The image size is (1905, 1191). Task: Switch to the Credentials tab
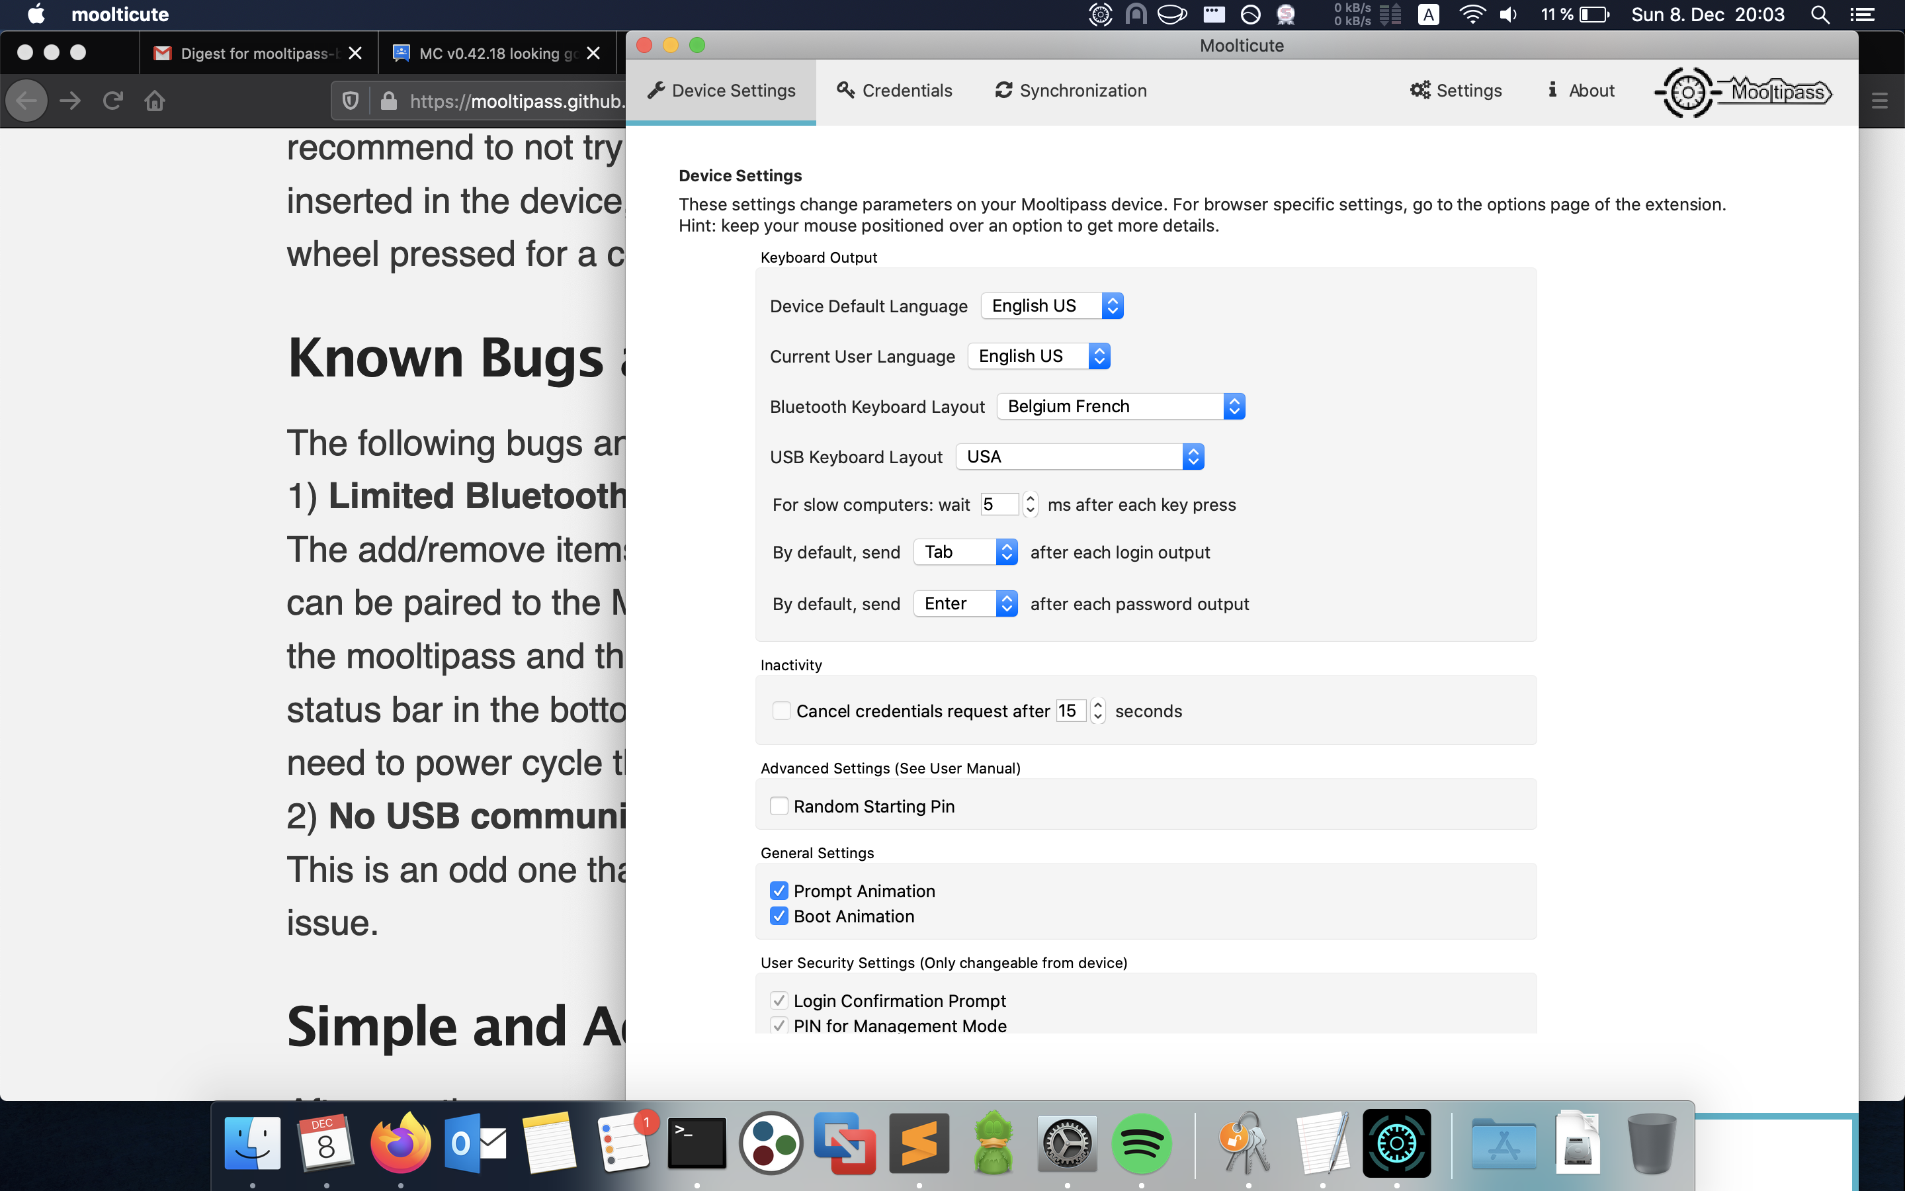tap(894, 91)
